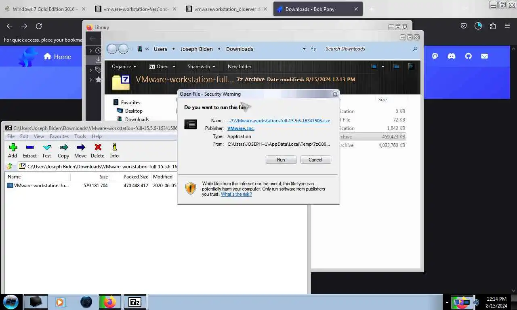Open the browser extensions puzzle icon
517x310 pixels.
(x=493, y=26)
